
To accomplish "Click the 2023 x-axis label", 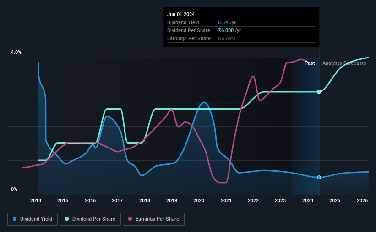I will point(280,200).
